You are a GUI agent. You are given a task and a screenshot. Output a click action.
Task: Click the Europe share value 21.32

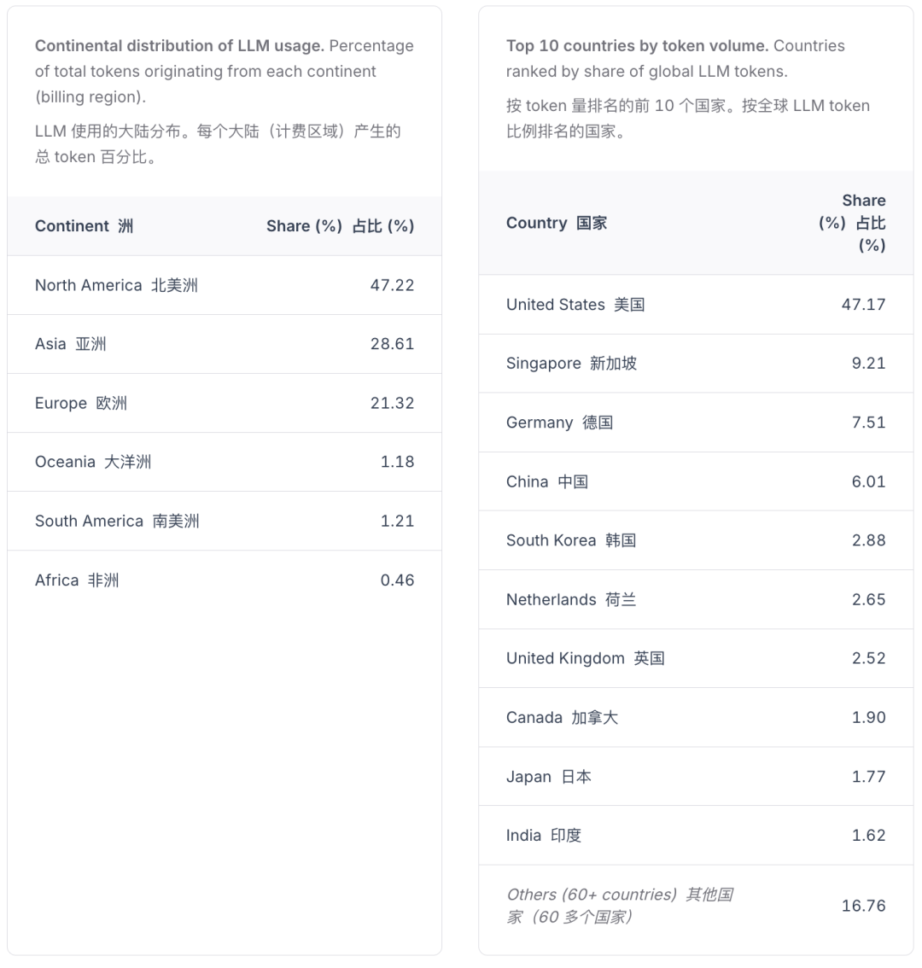click(x=392, y=403)
